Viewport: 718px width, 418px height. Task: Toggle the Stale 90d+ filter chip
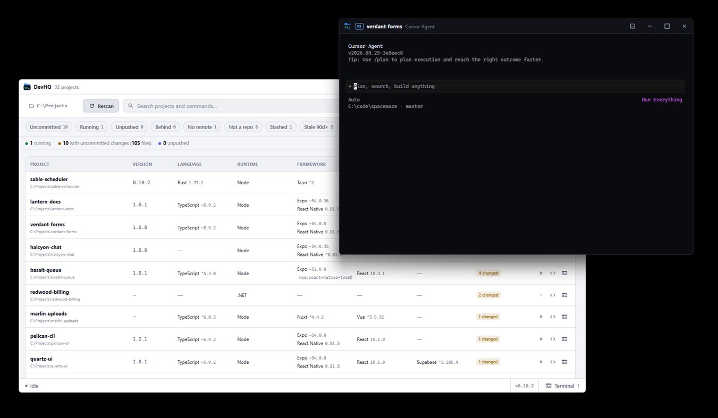coord(318,127)
